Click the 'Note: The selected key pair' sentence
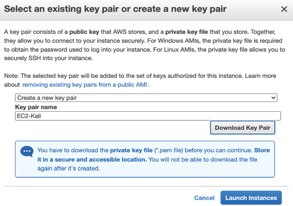The width and height of the screenshot is (293, 206). pyautogui.click(x=140, y=76)
